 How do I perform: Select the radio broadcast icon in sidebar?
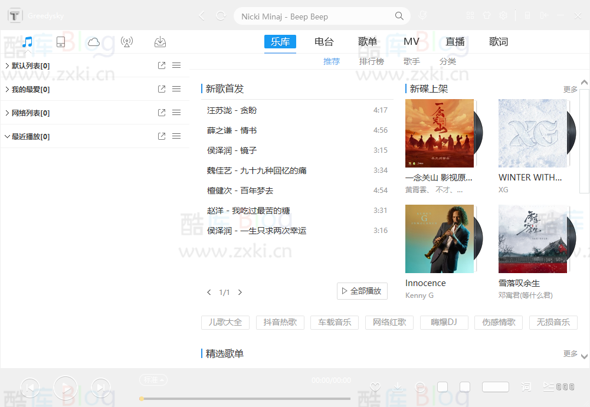pyautogui.click(x=127, y=42)
